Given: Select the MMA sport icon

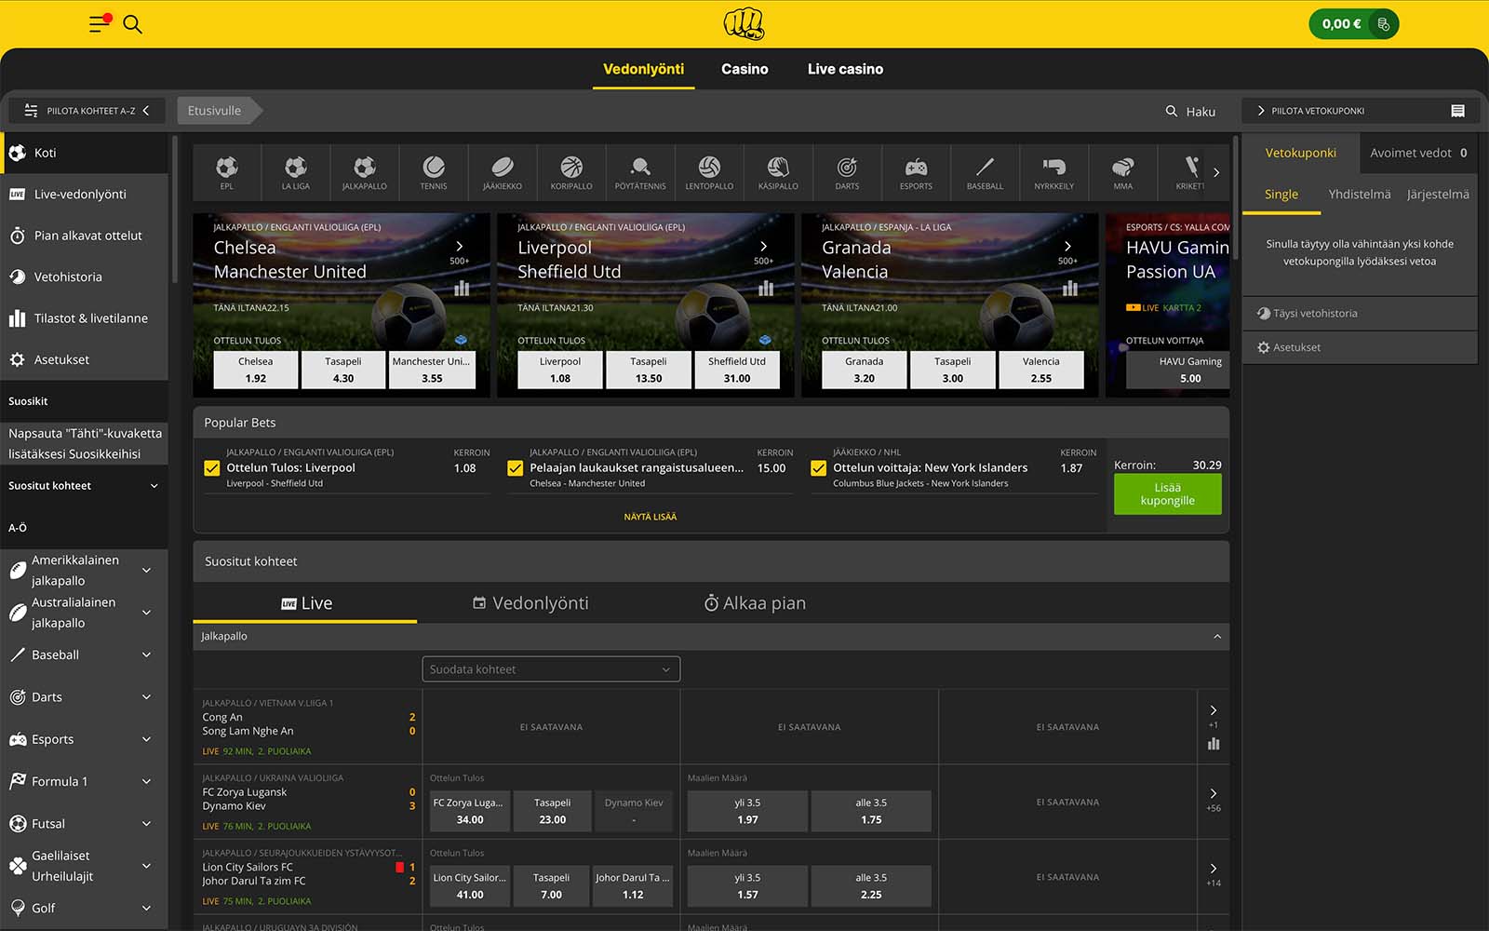Looking at the screenshot, I should tap(1123, 172).
